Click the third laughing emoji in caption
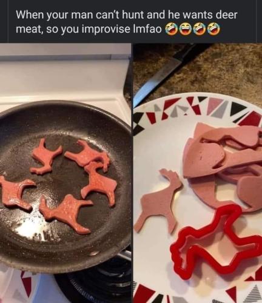Viewport: 262px width, 303px height. [x=199, y=29]
